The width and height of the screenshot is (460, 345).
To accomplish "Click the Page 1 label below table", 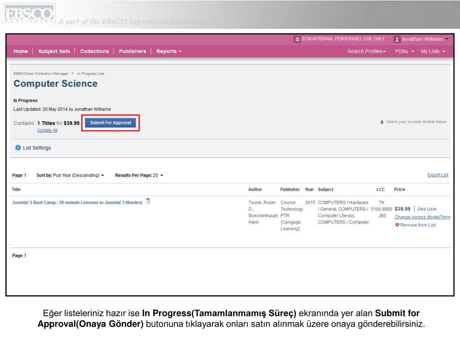I will [19, 256].
